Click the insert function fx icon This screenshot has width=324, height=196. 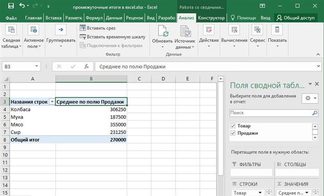coord(87,67)
